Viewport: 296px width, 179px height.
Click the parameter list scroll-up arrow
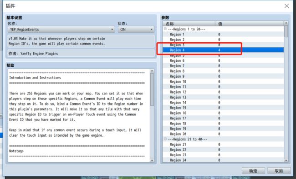click(286, 23)
